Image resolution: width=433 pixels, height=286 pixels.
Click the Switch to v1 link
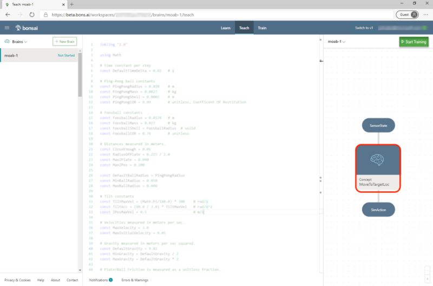[364, 28]
